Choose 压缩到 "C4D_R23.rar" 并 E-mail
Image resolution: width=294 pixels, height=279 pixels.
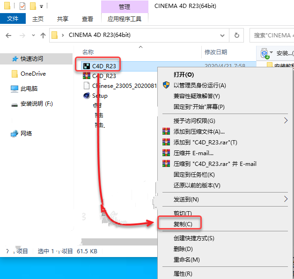point(215,164)
